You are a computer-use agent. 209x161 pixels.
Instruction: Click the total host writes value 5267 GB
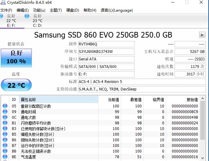click(190, 52)
